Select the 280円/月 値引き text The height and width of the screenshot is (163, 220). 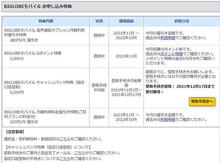coord(24,40)
